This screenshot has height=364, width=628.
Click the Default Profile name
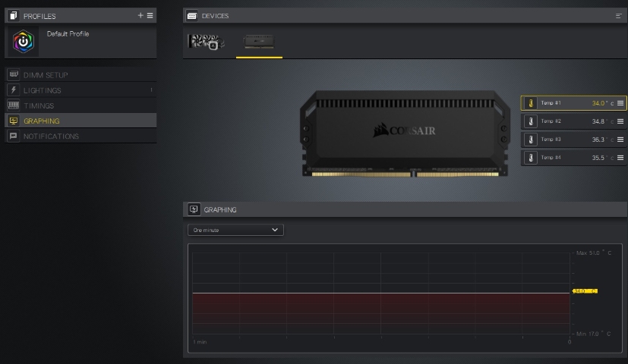pyautogui.click(x=68, y=33)
